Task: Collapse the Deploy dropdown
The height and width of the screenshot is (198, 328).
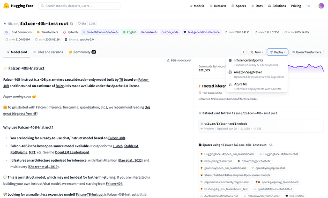Action: [277, 52]
